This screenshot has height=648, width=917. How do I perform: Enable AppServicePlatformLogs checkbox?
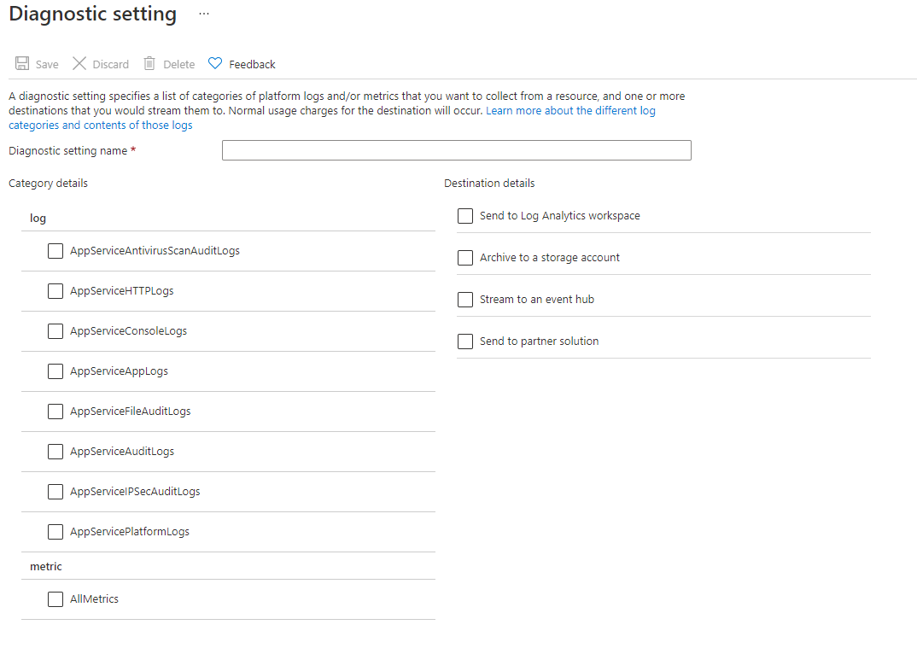point(55,532)
